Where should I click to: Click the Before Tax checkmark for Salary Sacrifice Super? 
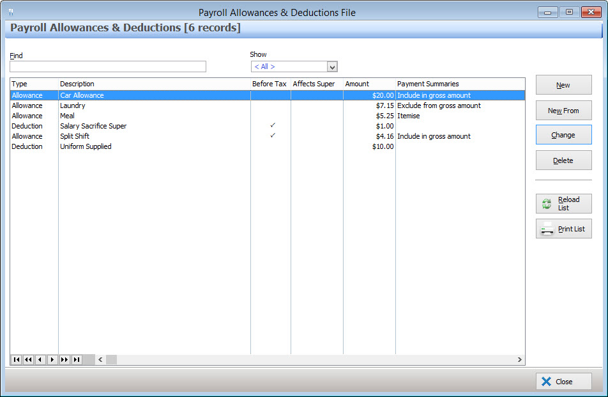point(273,126)
